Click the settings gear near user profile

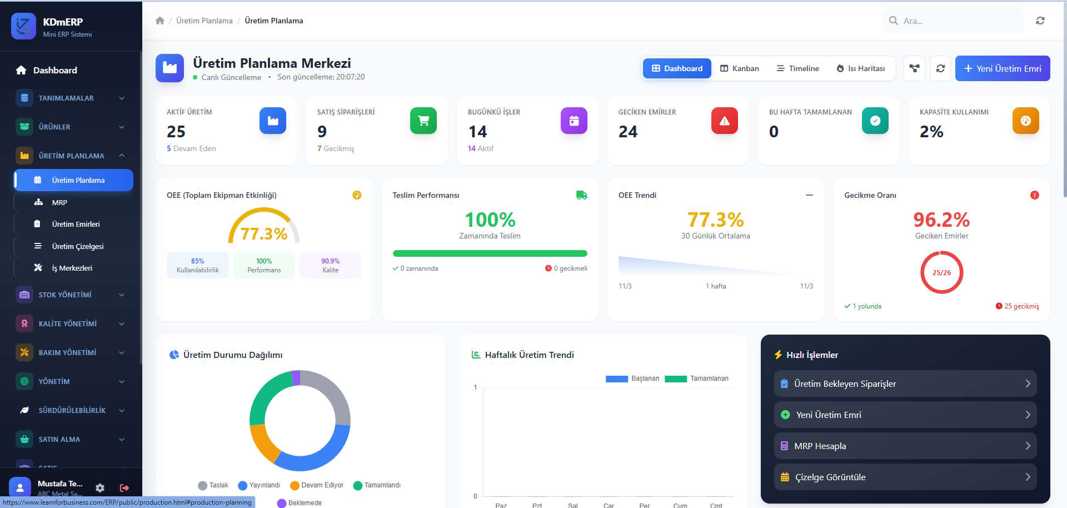pyautogui.click(x=100, y=487)
